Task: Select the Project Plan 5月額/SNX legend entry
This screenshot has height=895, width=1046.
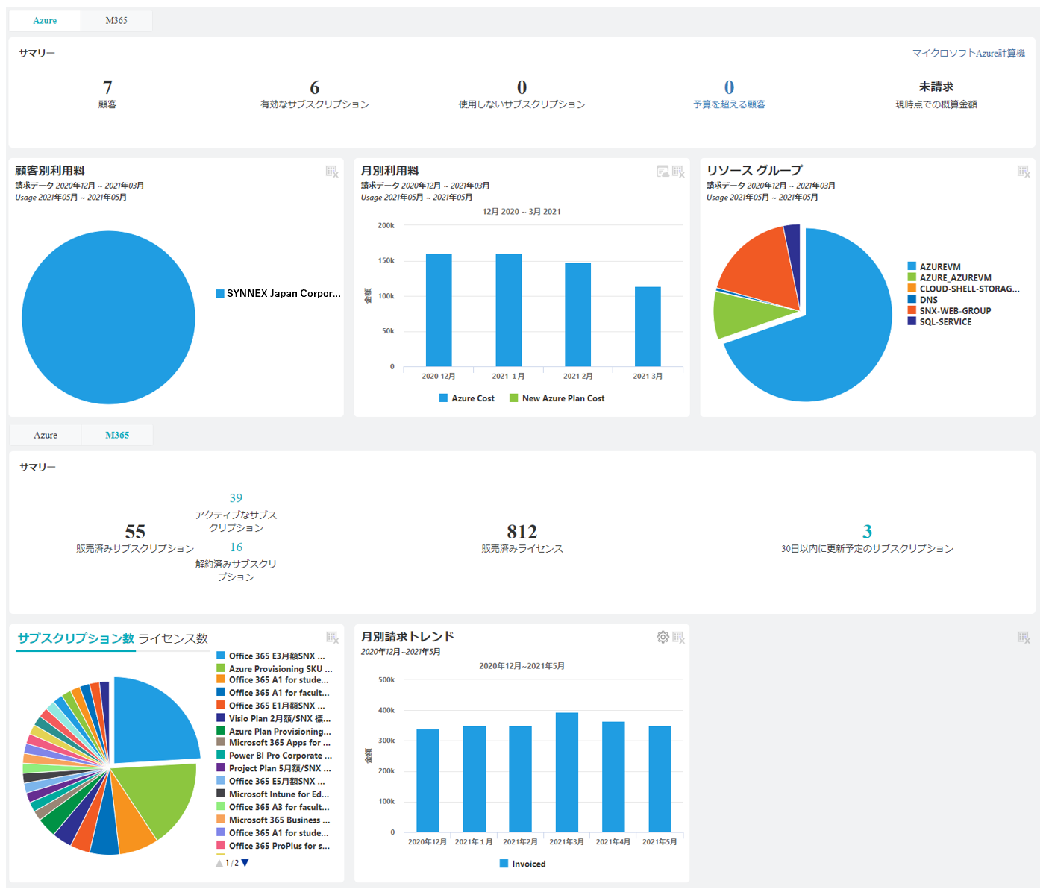Action: 274,768
